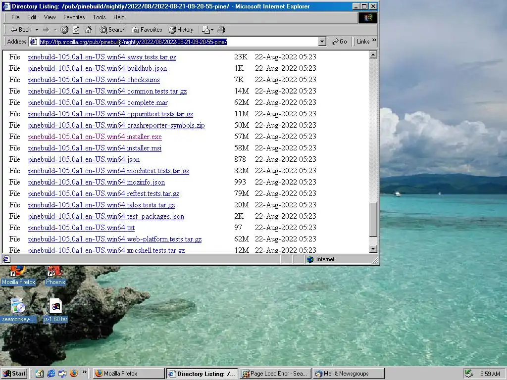Open the win64.mozinfo.json link
Screen dimensions: 507x380
[97, 182]
